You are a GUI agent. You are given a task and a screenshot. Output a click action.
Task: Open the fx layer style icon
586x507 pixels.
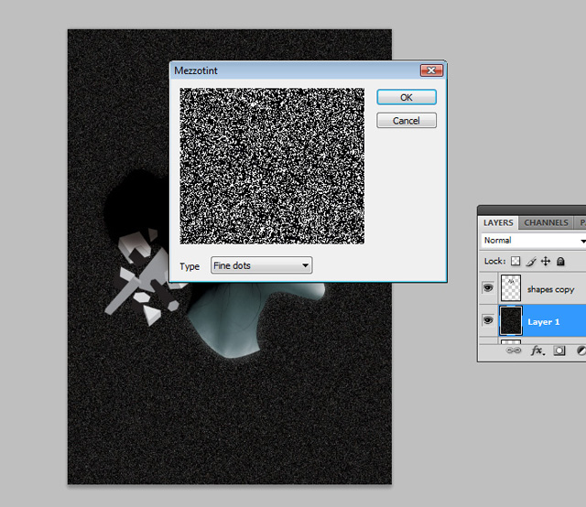point(537,351)
